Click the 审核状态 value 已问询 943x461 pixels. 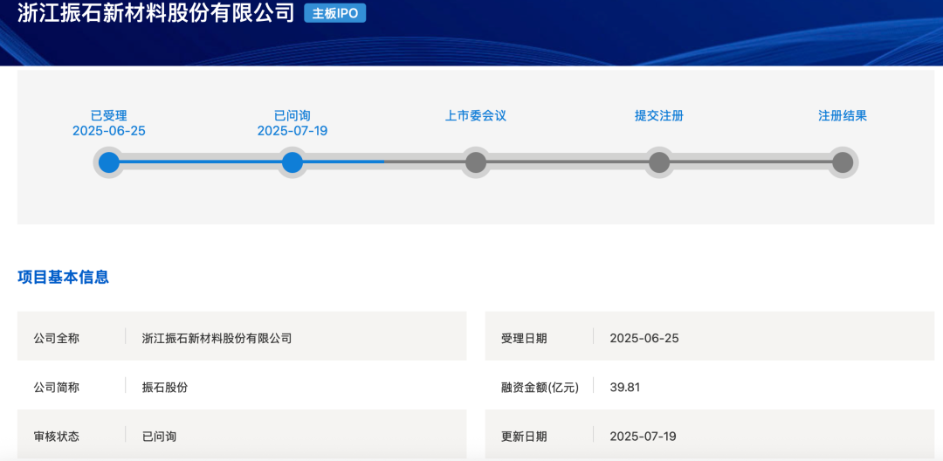point(160,437)
